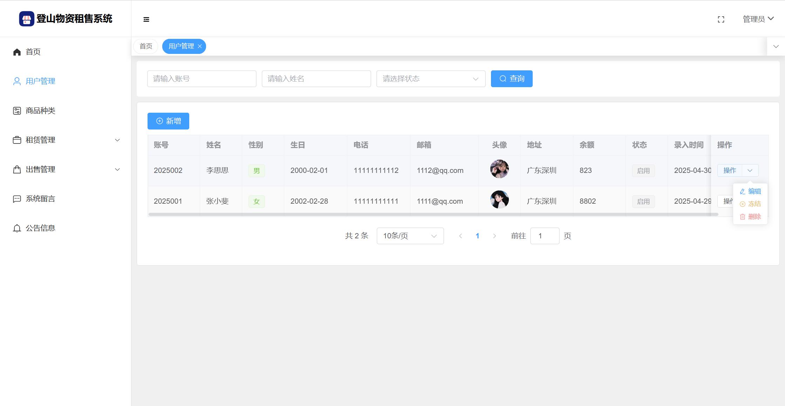Choose 冻结 in the dropdown menu
The height and width of the screenshot is (406, 785).
tap(751, 204)
